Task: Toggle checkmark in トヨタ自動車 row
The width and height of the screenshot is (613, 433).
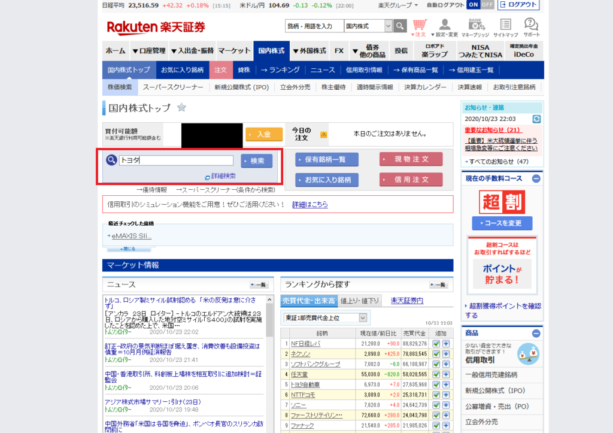Action: [436, 384]
